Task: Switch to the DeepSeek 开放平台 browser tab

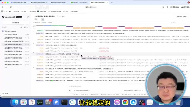Action: click(58, 3)
